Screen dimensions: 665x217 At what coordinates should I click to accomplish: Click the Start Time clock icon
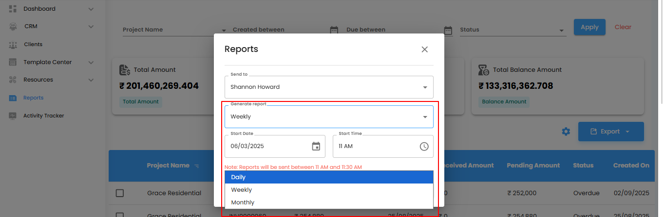[424, 146]
